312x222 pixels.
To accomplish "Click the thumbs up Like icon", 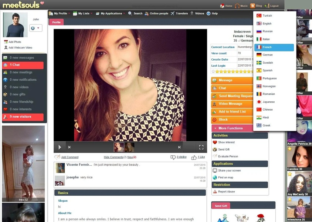I will click(194, 158).
